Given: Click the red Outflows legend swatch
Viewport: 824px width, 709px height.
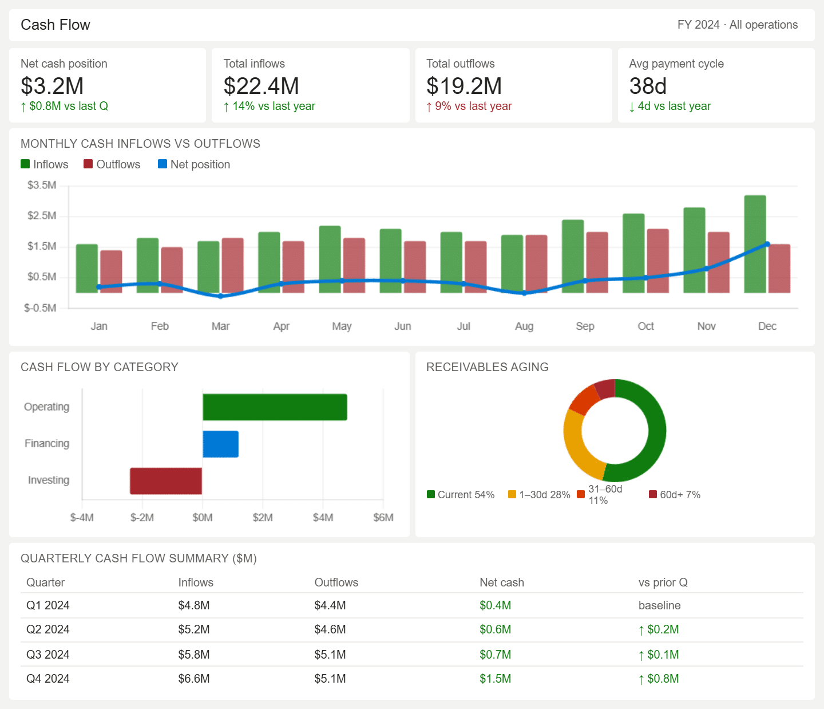Looking at the screenshot, I should 88,164.
